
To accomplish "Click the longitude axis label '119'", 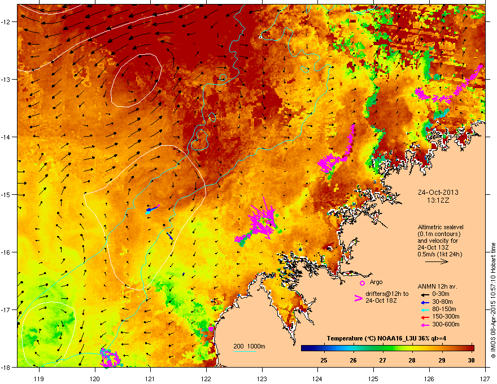I will click(39, 378).
